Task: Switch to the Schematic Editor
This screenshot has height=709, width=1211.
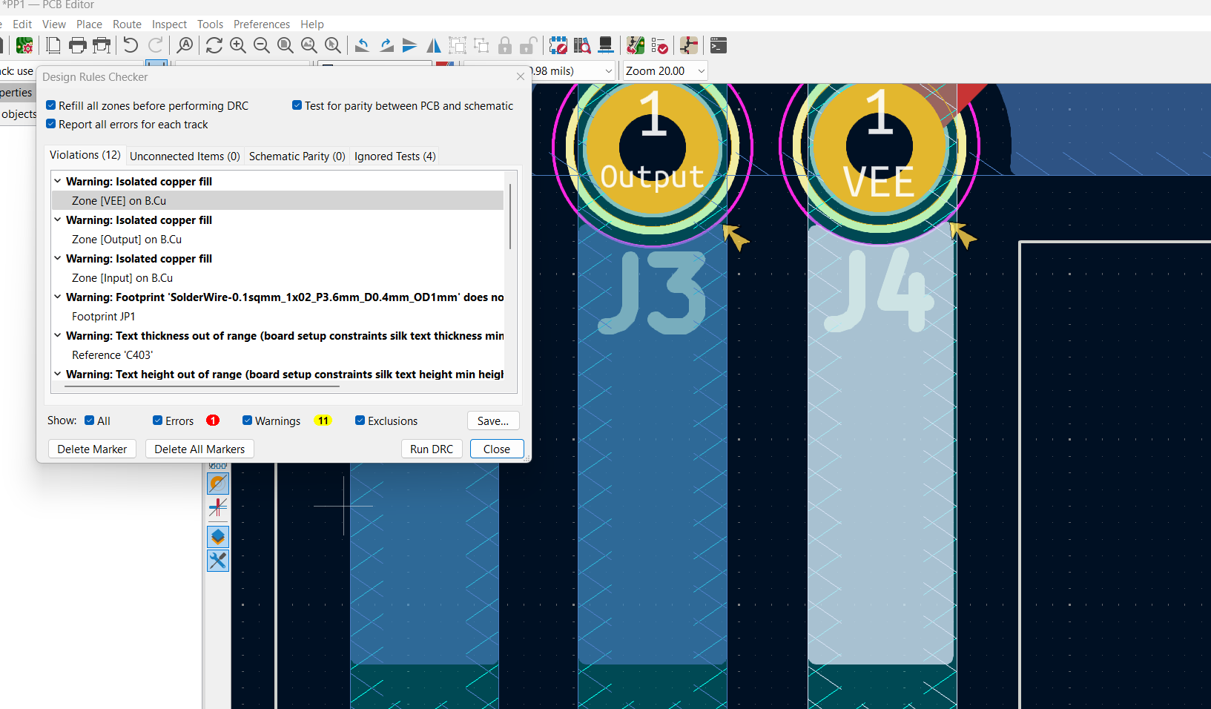Action: click(689, 46)
